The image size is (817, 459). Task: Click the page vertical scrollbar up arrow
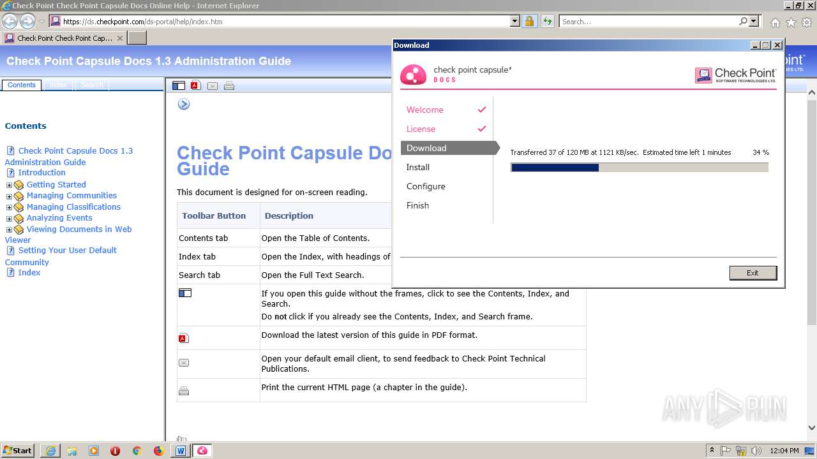click(x=812, y=93)
